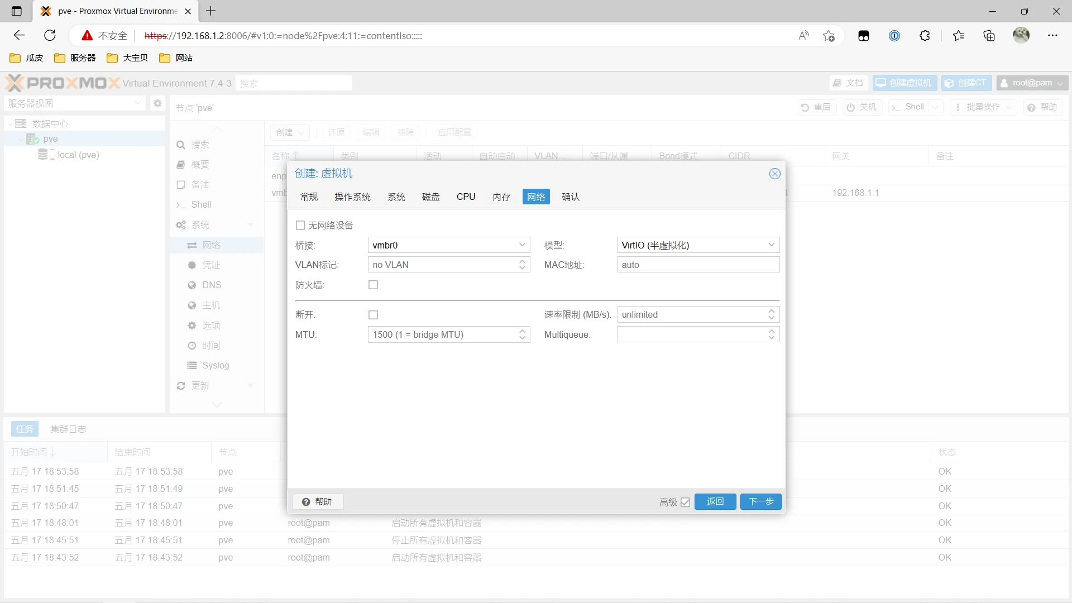Open the browser profile avatar
This screenshot has height=603, width=1072.
click(1021, 35)
